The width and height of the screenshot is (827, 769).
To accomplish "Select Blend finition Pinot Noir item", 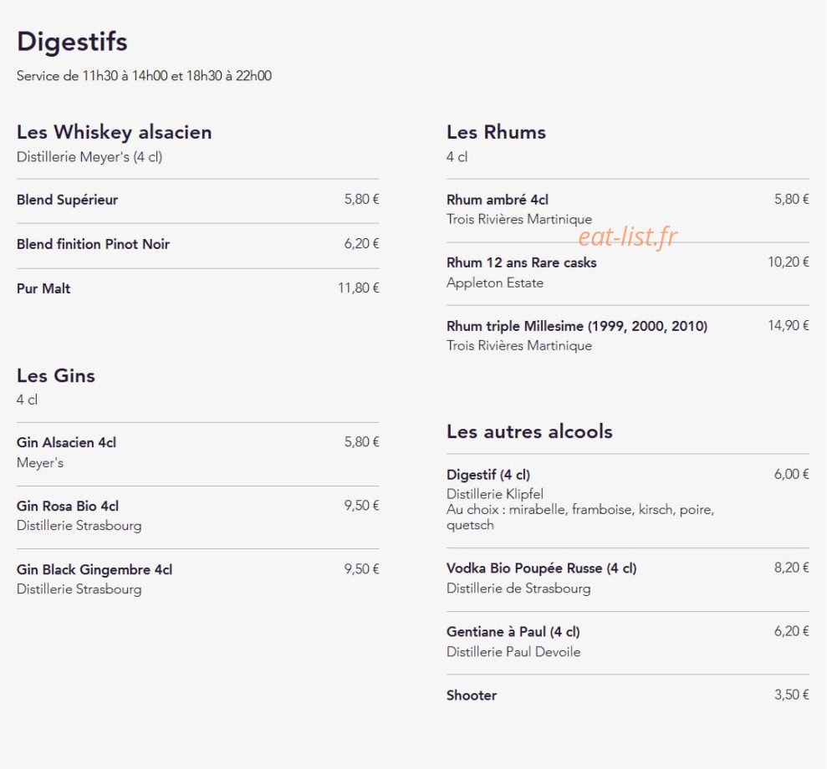I will [x=198, y=244].
